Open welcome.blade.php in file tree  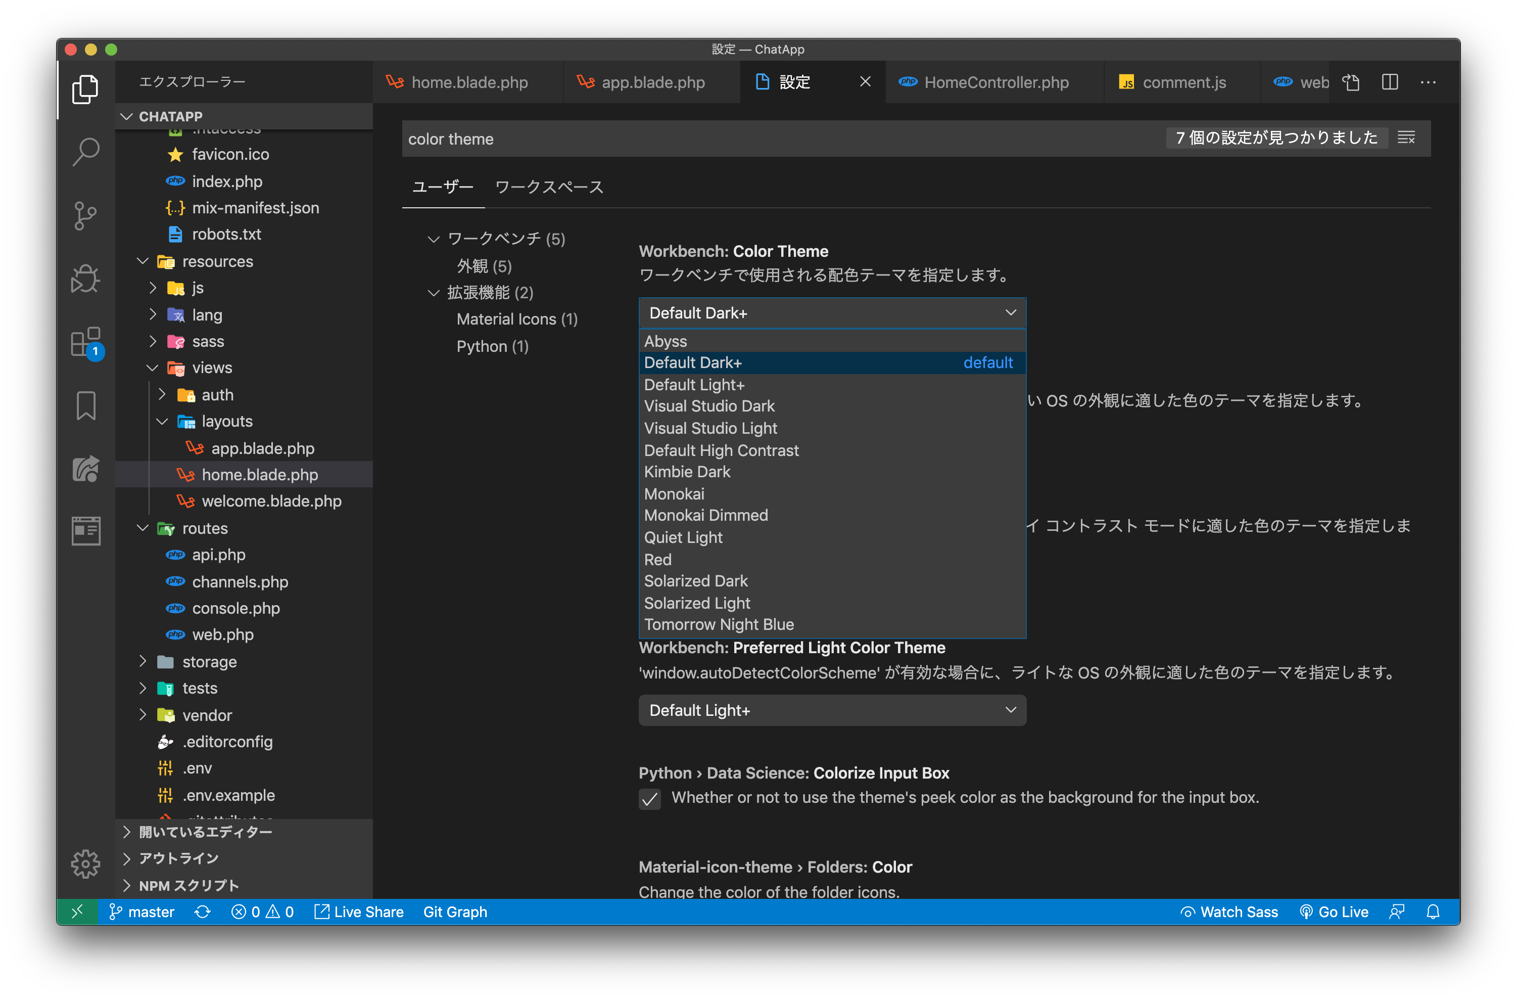[244, 502]
